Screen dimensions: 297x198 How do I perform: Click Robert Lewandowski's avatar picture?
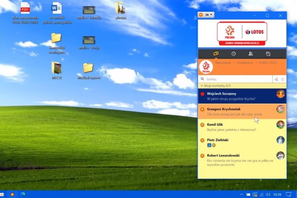pos(280,156)
